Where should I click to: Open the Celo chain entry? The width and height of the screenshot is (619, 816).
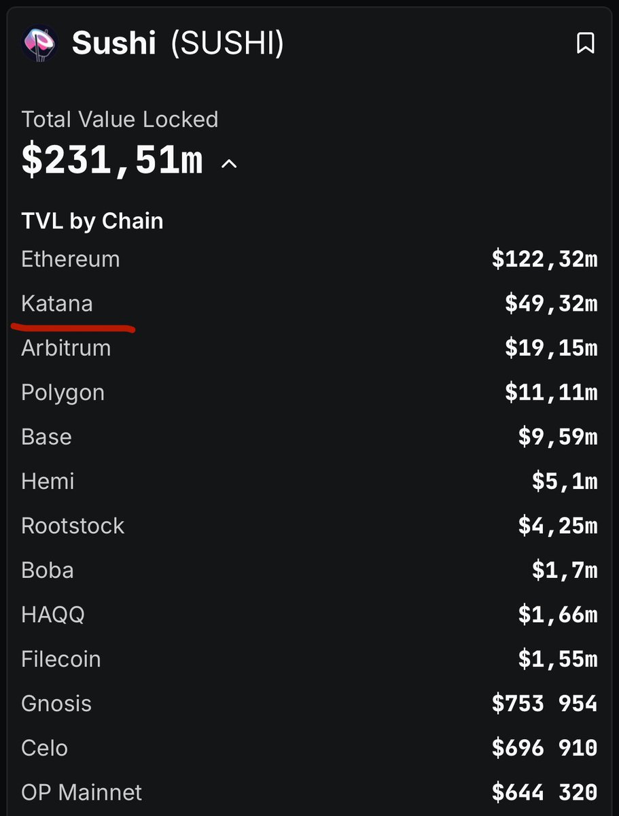coord(309,748)
